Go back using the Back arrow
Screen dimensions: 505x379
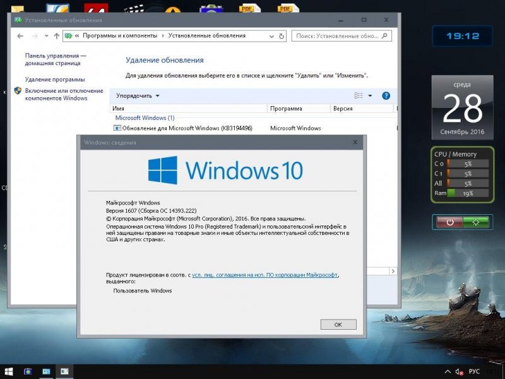coord(20,36)
